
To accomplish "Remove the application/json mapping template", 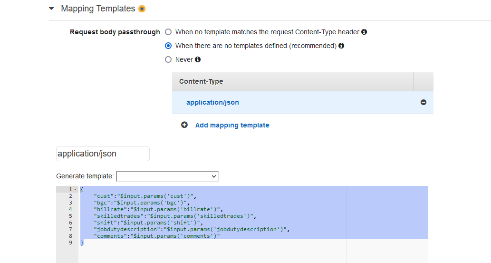I will (x=424, y=103).
